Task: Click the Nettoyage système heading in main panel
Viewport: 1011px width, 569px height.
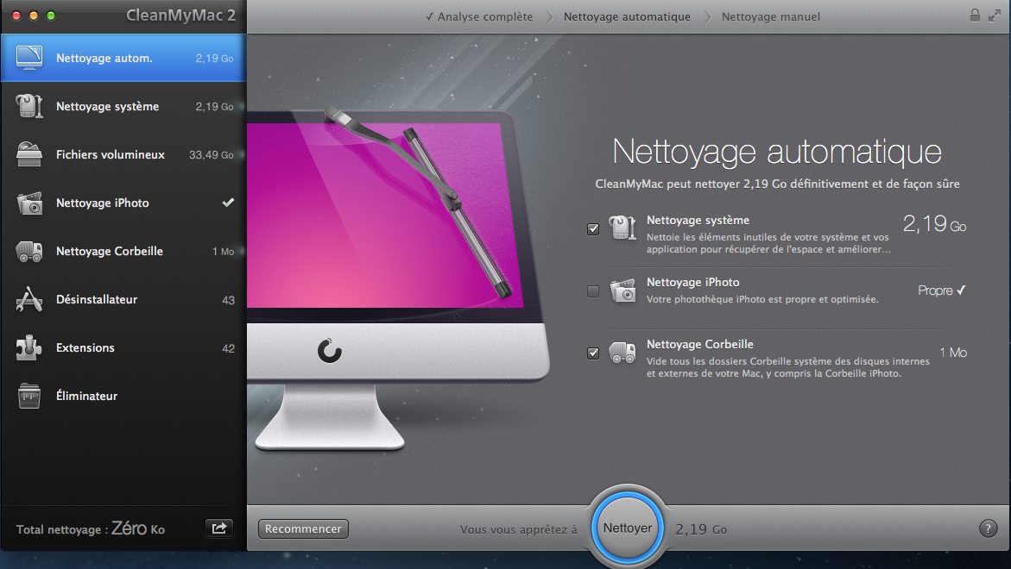Action: tap(698, 220)
